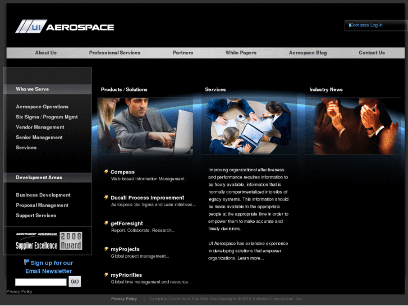
Task: Open the Compass product link
Action: coord(122,172)
